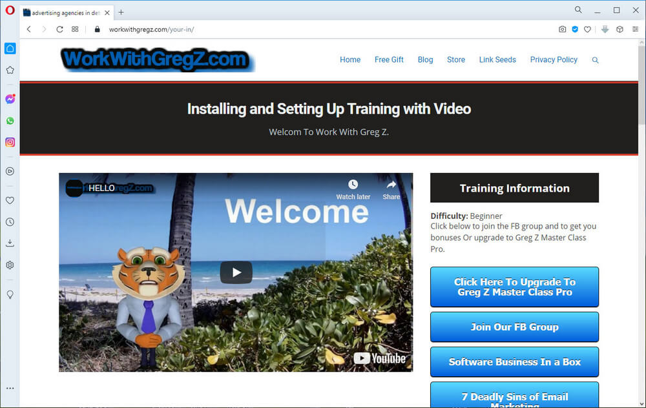This screenshot has height=408, width=646.
Task: Add video to Watch later
Action: coord(353,190)
